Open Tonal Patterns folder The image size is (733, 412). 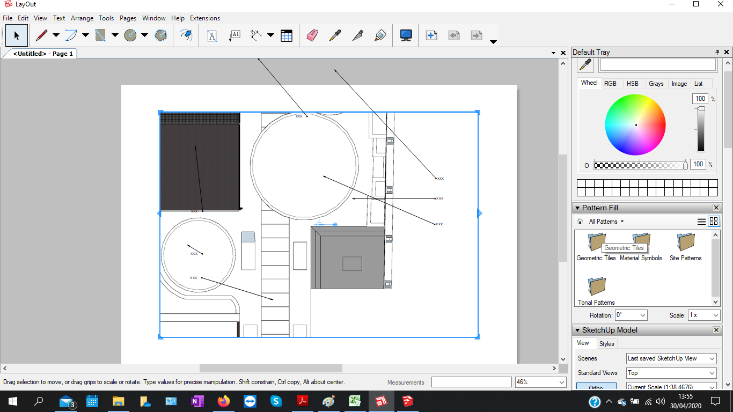point(596,292)
